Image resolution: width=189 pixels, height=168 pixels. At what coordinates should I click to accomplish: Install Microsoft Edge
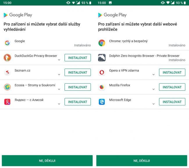tap(172, 102)
